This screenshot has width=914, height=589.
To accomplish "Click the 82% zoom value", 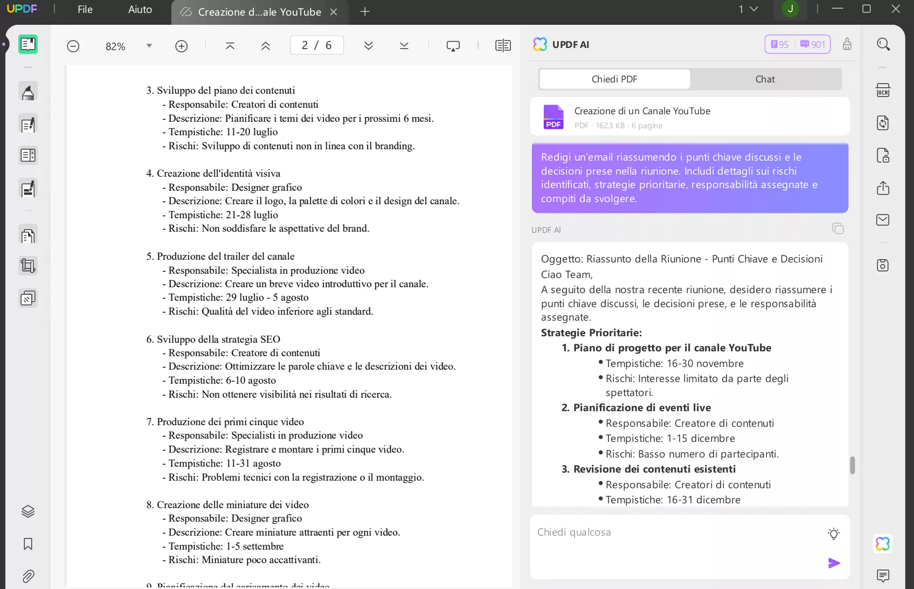I will 115,46.
